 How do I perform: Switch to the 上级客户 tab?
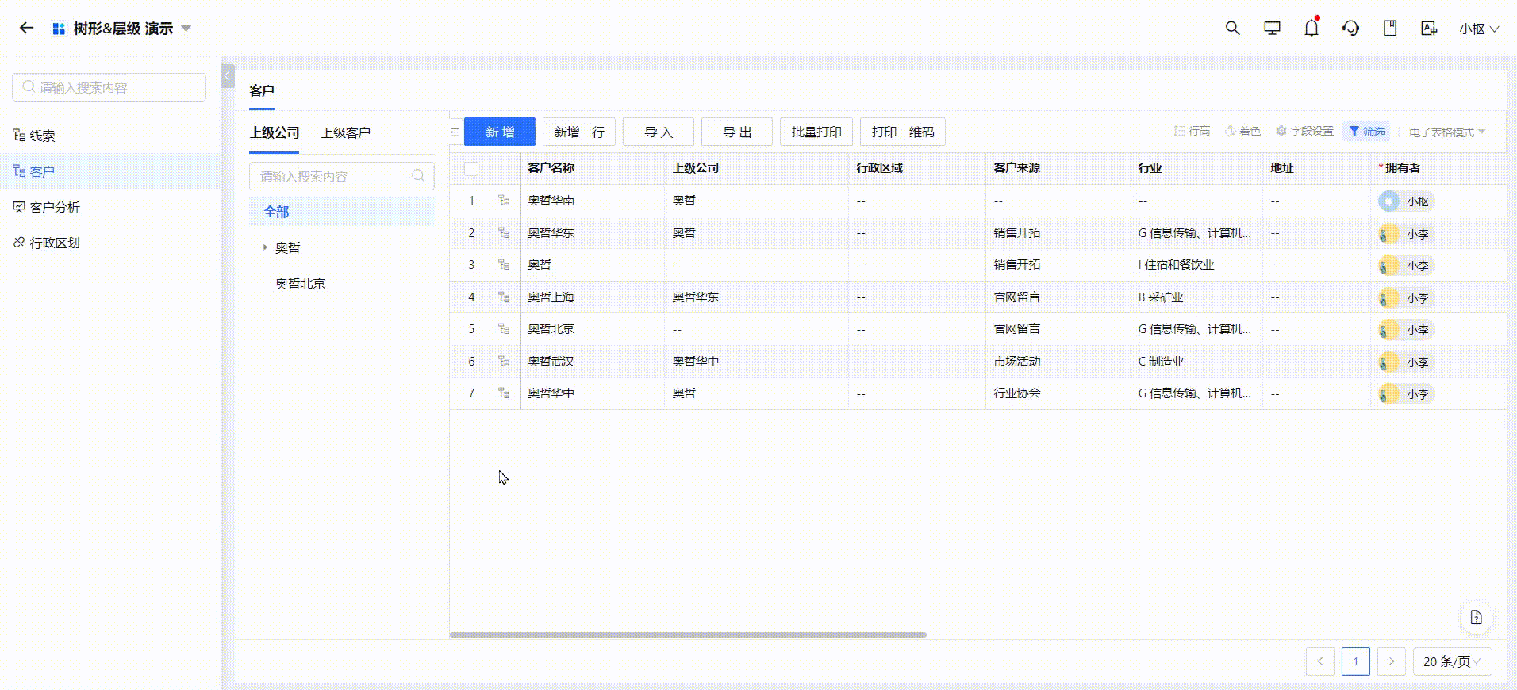point(346,133)
